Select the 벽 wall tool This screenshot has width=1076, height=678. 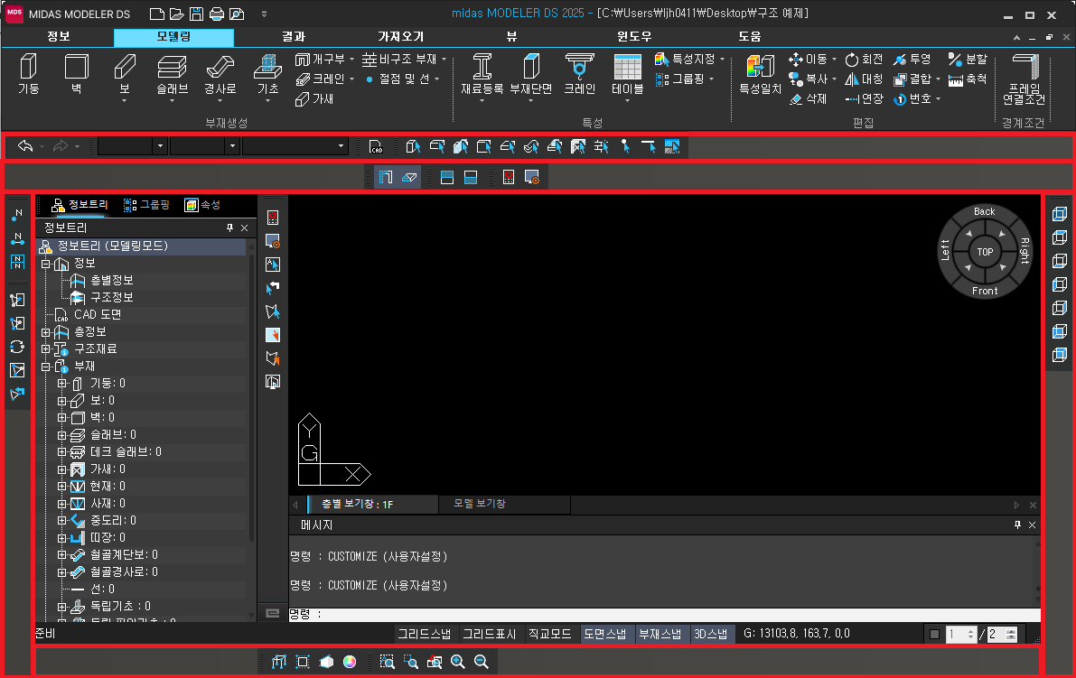coord(76,74)
